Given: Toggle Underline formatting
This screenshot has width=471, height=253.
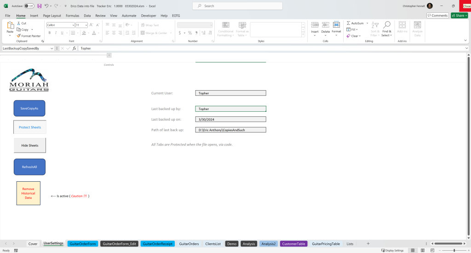Looking at the screenshot, I should click(62, 33).
